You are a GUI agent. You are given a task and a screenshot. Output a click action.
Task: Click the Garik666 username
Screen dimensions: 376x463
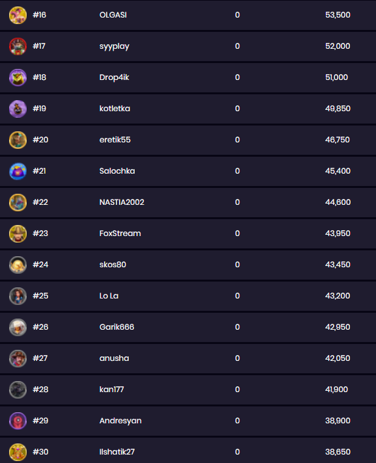pyautogui.click(x=116, y=327)
